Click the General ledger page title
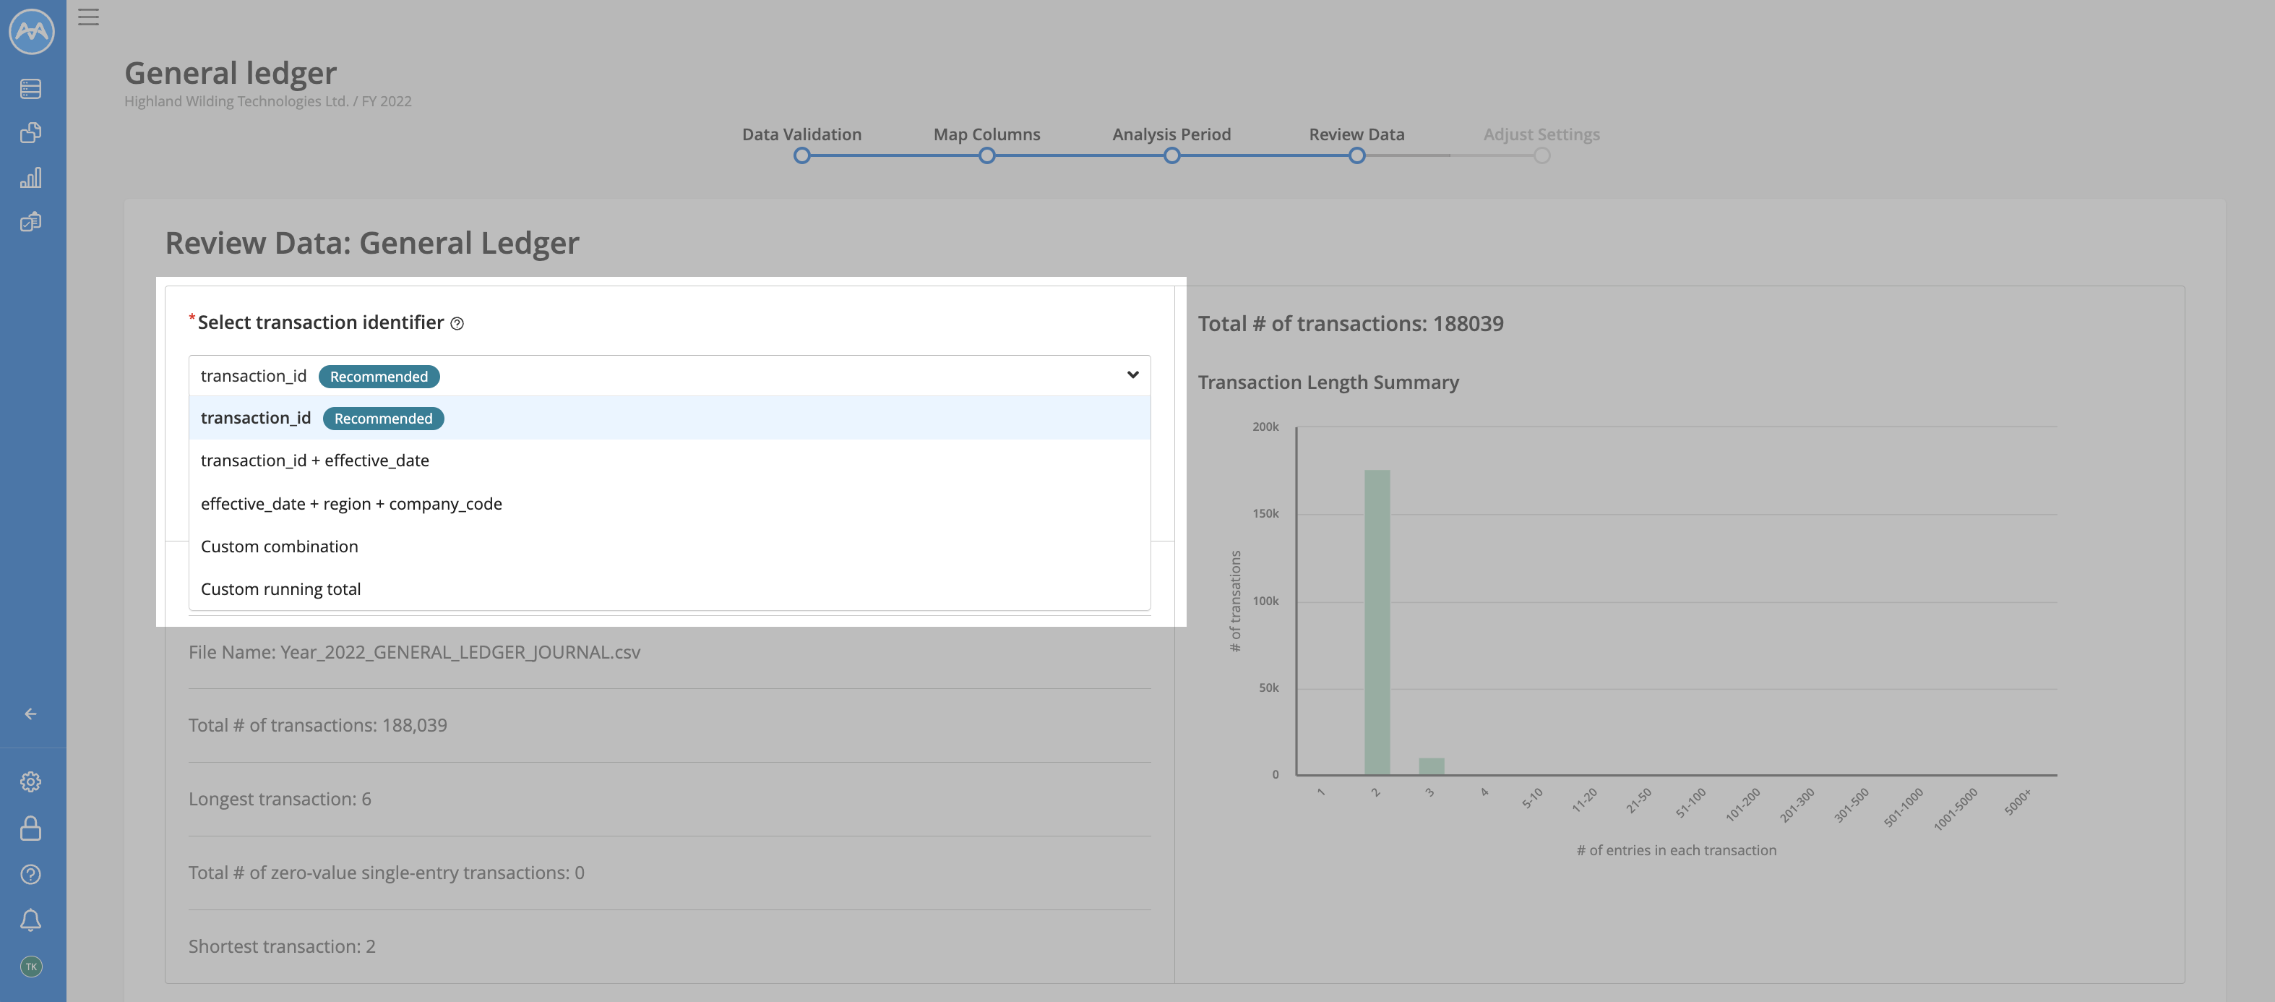Screen dimensions: 2275x1002 tap(231, 72)
